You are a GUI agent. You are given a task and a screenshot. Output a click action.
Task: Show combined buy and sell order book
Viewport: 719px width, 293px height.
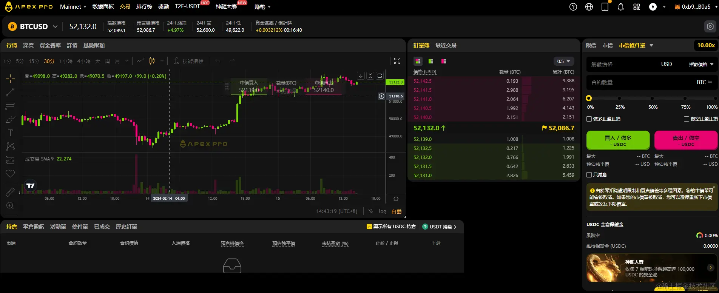418,61
